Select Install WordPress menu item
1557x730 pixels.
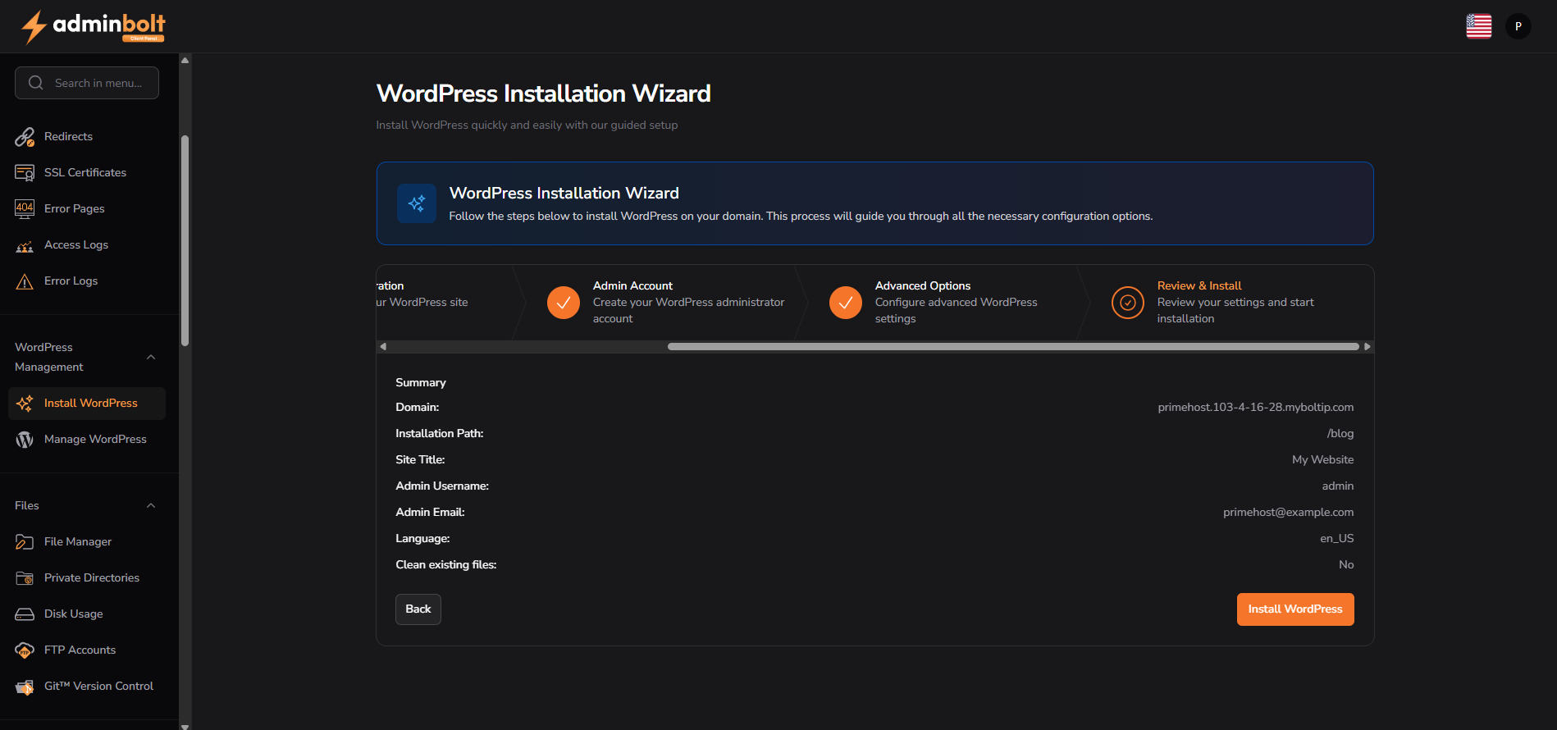(87, 404)
